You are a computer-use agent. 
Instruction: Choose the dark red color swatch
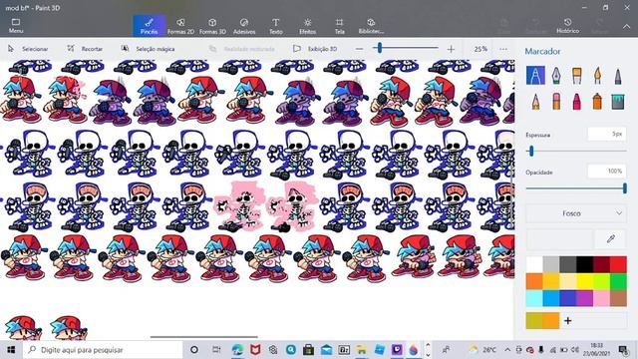tap(601, 264)
